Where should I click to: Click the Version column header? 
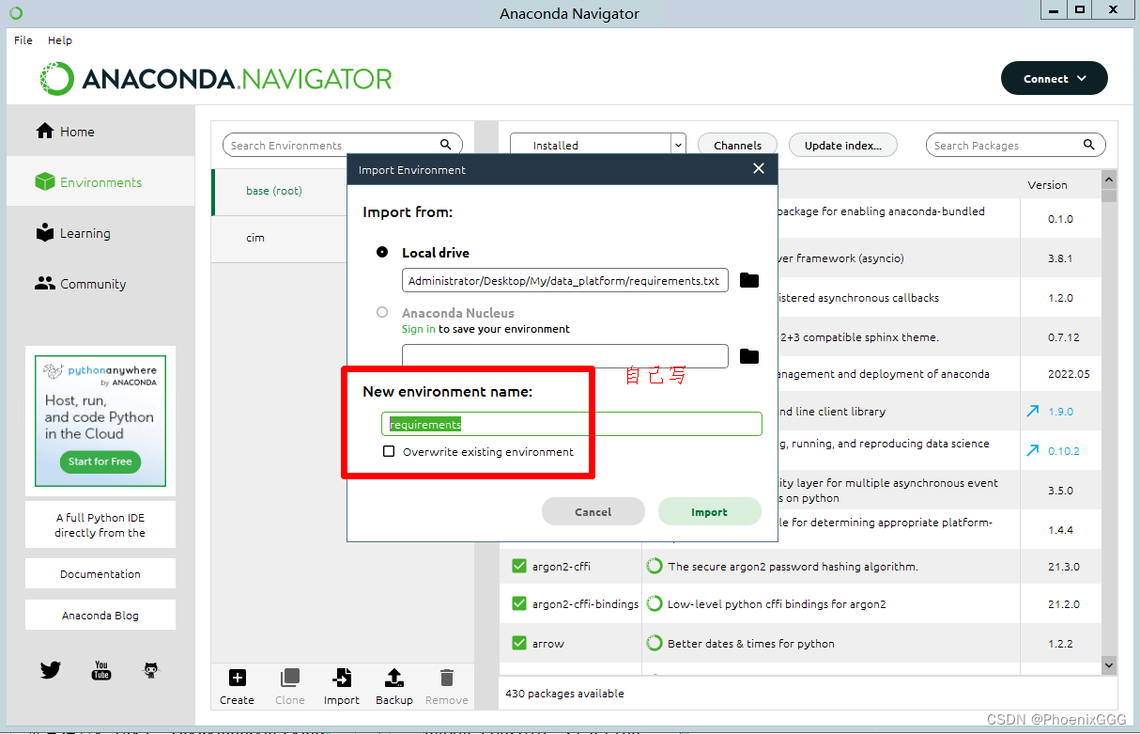1047,184
